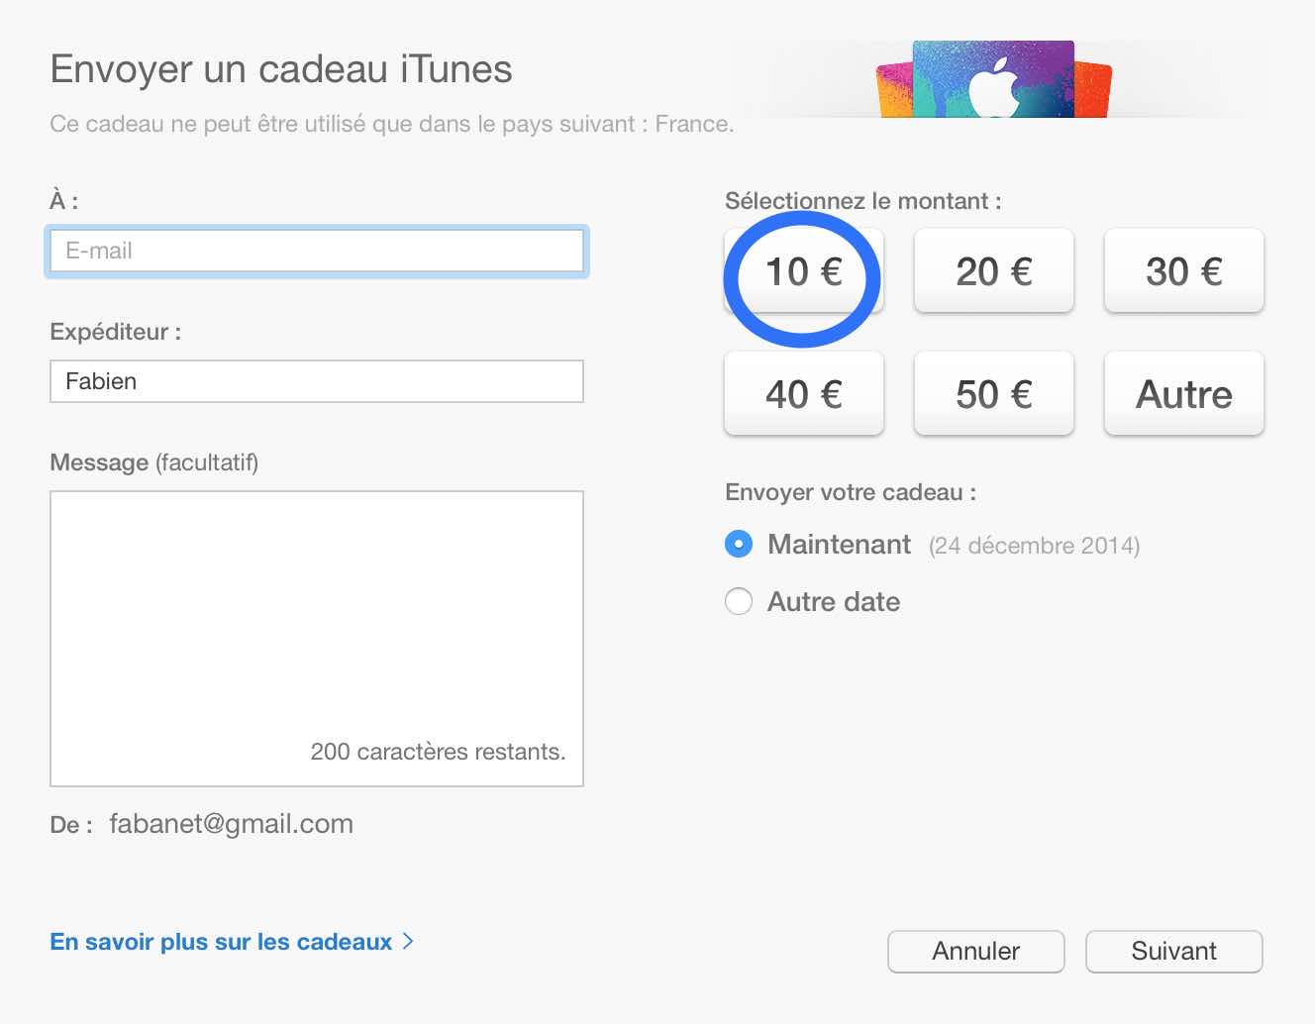Choose the Autre amount option
This screenshot has height=1024, width=1315.
(x=1184, y=394)
